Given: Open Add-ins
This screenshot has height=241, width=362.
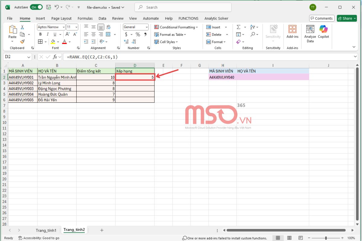Looking at the screenshot, I should [292, 32].
